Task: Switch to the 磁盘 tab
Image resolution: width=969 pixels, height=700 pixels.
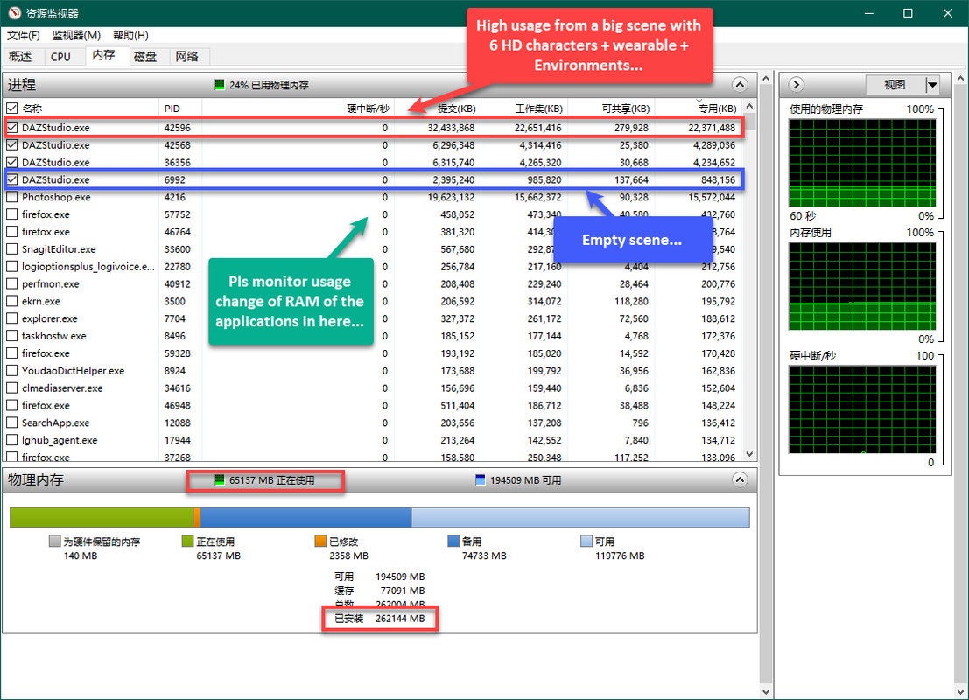Action: click(x=145, y=57)
